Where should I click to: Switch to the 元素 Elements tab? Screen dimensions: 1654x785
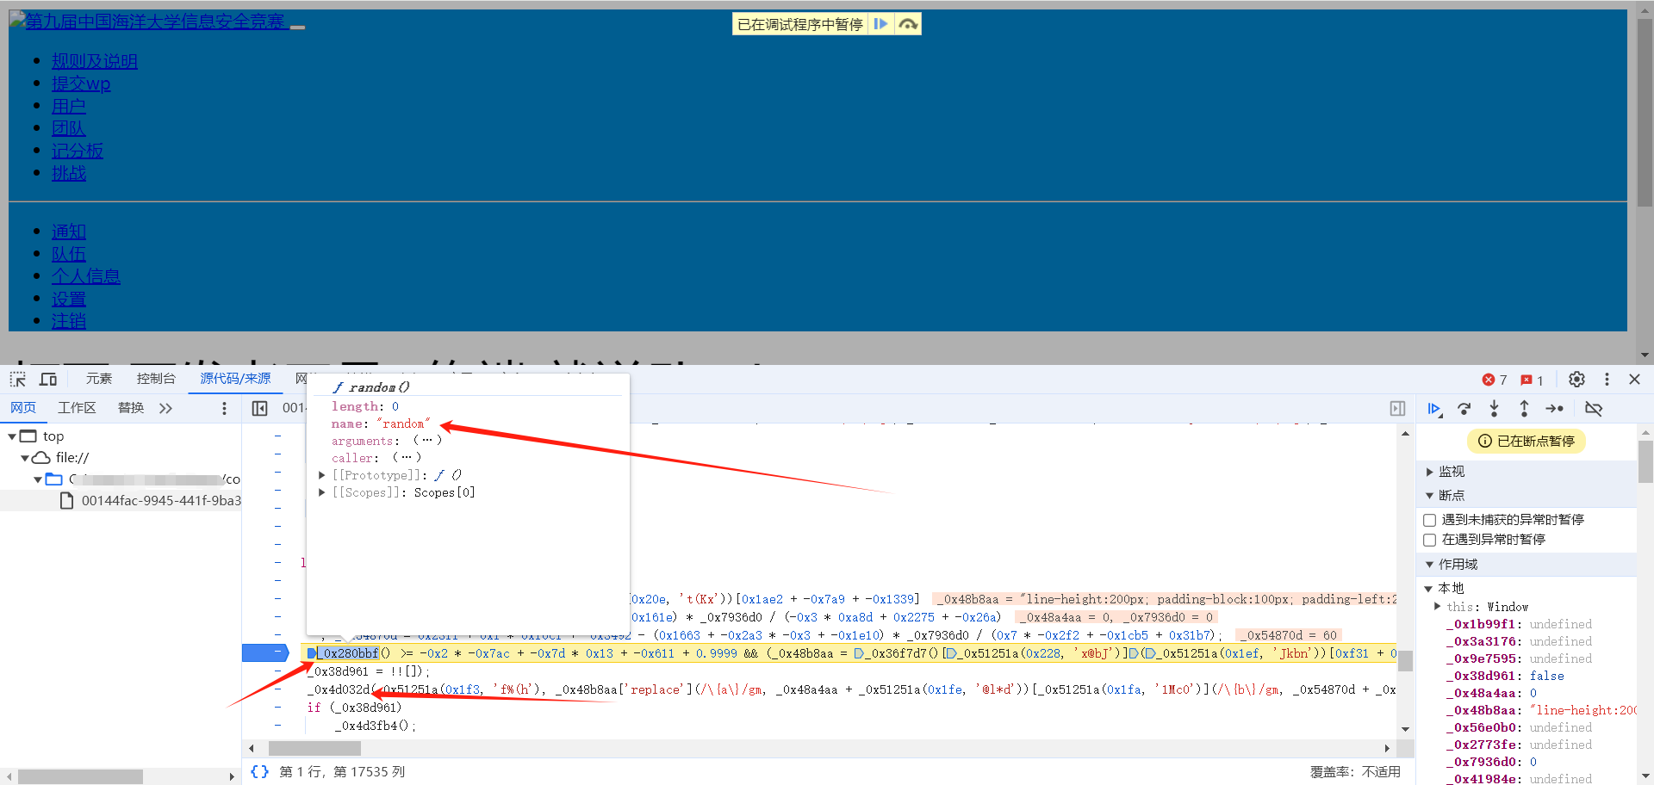click(x=99, y=379)
